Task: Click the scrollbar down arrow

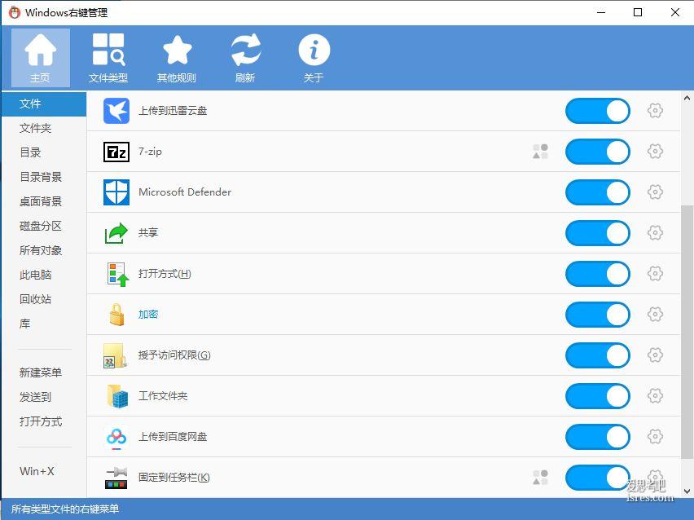Action: tap(687, 491)
